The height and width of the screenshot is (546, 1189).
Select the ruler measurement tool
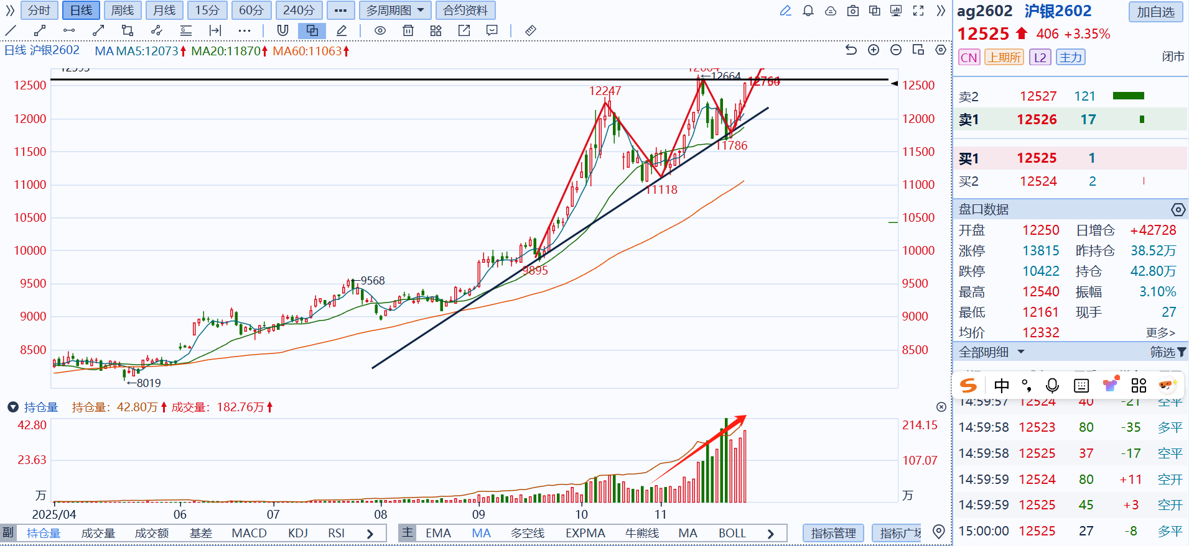click(531, 30)
